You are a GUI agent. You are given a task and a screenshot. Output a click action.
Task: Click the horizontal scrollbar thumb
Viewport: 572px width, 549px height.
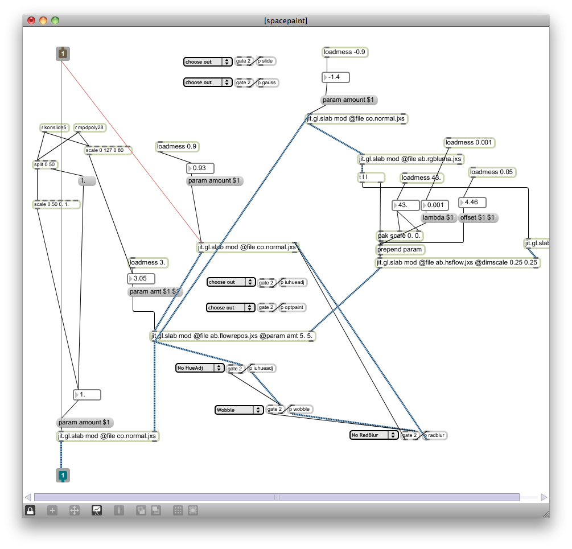pyautogui.click(x=277, y=497)
